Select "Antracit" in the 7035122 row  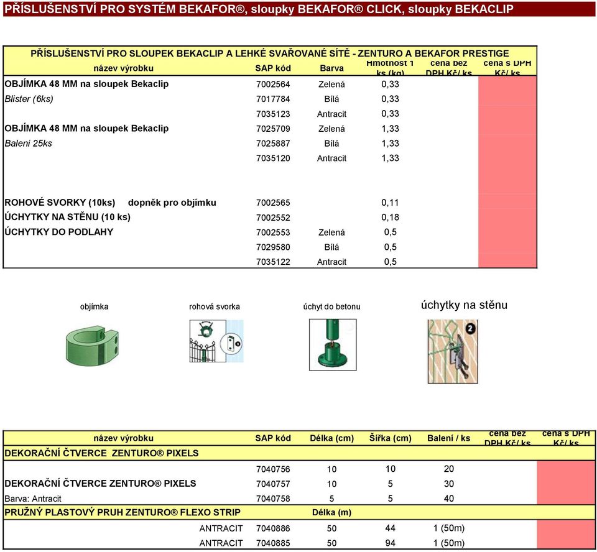(x=331, y=262)
